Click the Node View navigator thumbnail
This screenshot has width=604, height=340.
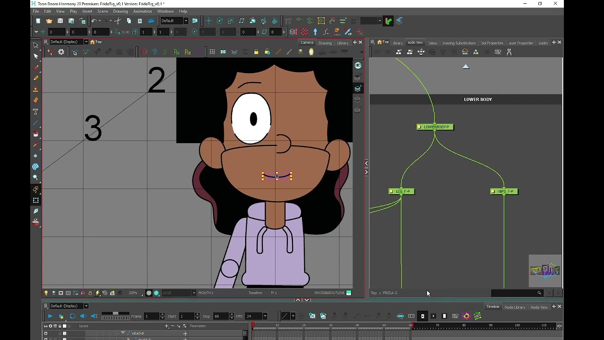click(545, 271)
